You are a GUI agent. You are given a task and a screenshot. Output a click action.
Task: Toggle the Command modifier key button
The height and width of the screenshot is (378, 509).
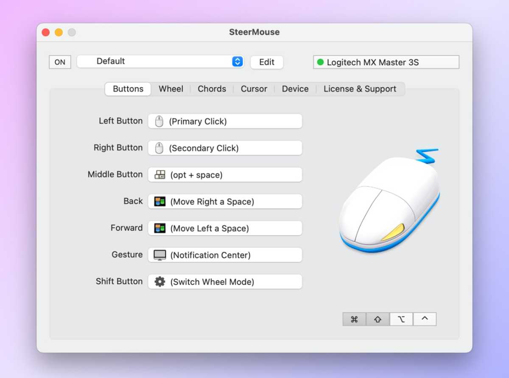click(x=354, y=319)
